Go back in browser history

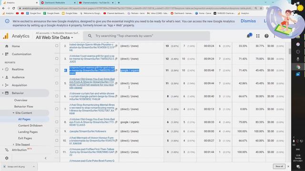click(x=3, y=9)
